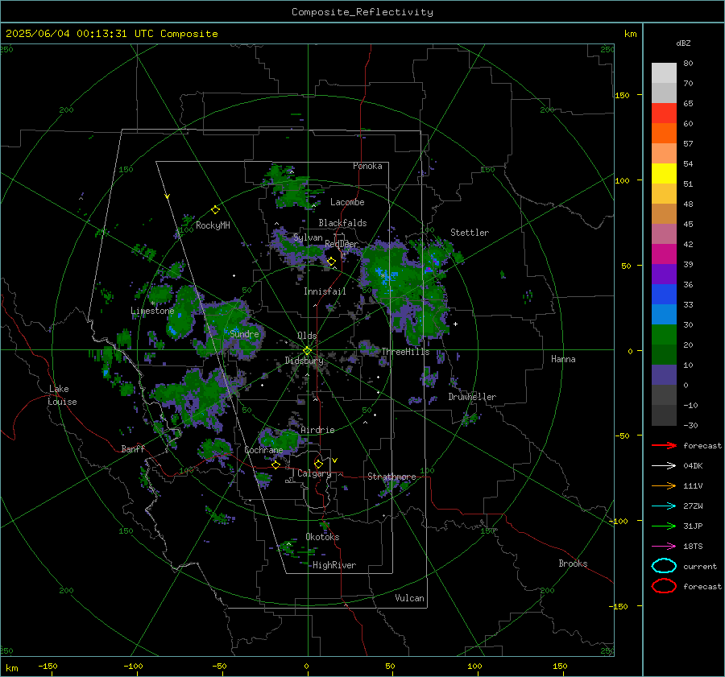The width and height of the screenshot is (725, 677).
Task: Click the white plus marker east of ThreeHills storm
Action: (x=455, y=324)
